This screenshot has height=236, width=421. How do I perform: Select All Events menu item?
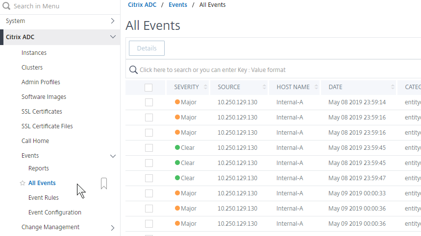[x=42, y=183]
